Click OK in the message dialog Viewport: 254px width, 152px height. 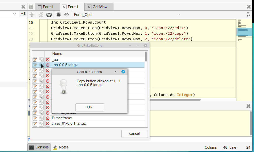[89, 107]
